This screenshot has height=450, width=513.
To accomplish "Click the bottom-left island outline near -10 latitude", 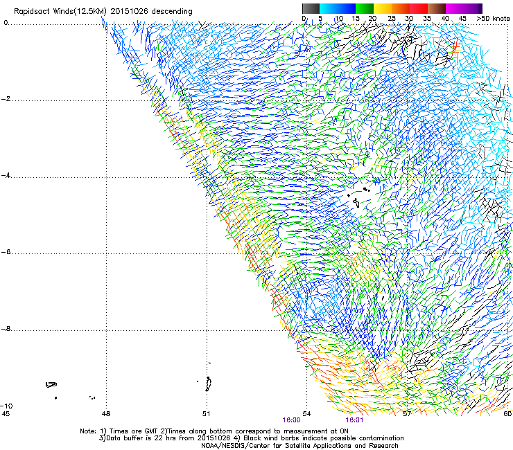I will click(x=51, y=385).
